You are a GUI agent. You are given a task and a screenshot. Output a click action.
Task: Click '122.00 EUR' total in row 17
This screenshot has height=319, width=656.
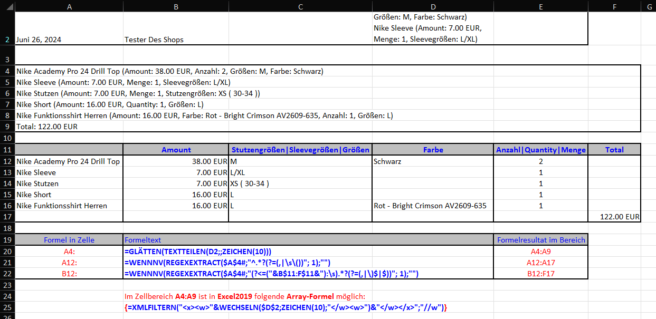614,217
